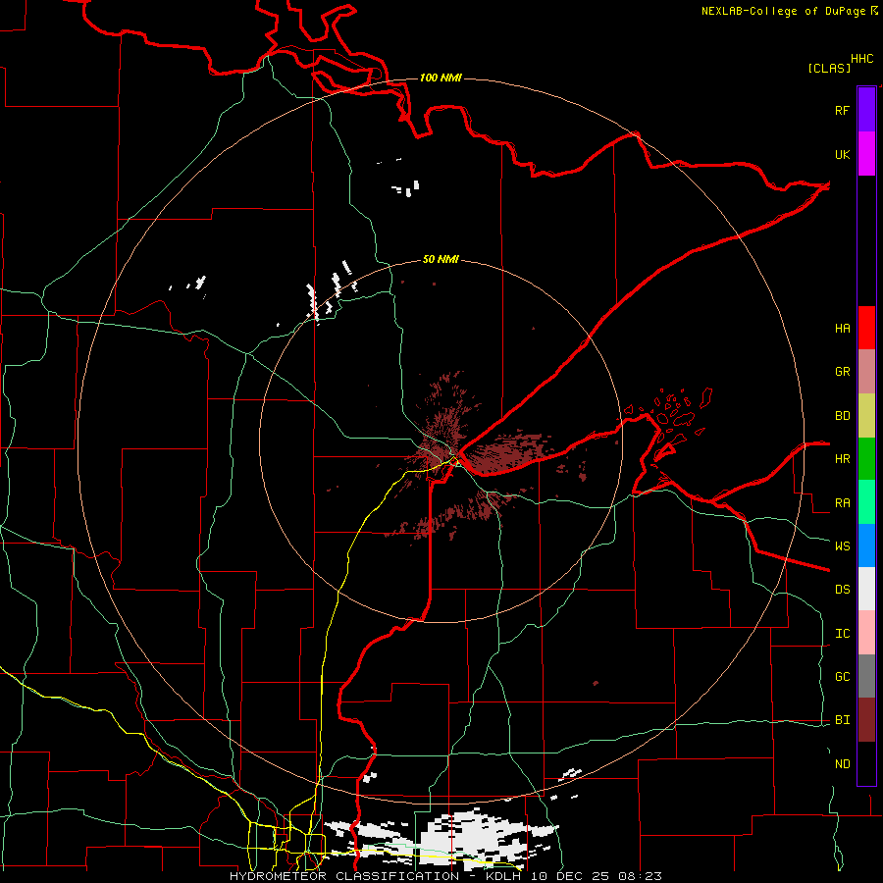
Task: Click the RF purple legend swatch
Action: coord(866,110)
